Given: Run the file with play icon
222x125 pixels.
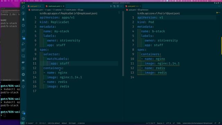Looking at the screenshot, I should (111, 6).
